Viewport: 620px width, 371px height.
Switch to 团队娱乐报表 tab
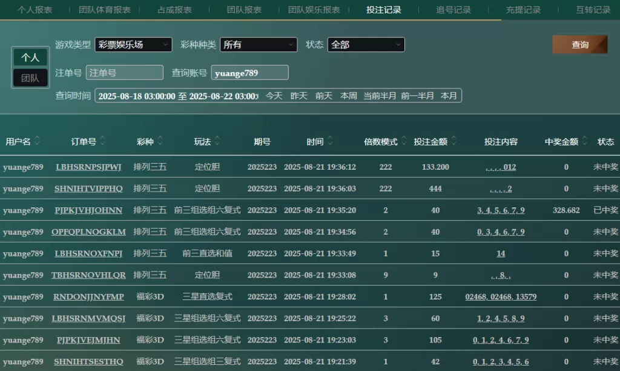[314, 10]
